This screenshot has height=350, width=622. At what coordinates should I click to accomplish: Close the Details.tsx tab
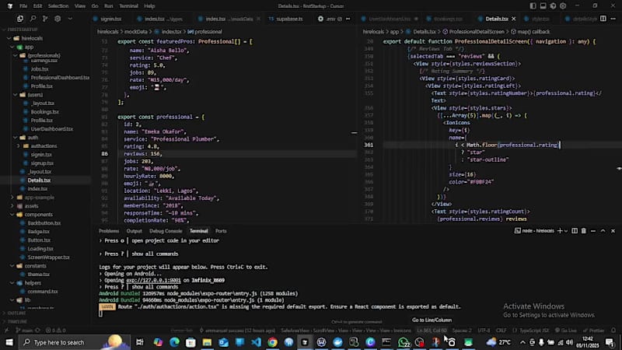[513, 19]
